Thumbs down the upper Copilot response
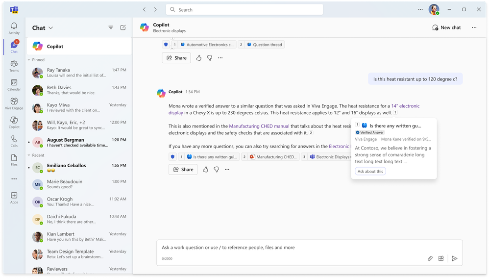This screenshot has width=489, height=278. pyautogui.click(x=210, y=58)
